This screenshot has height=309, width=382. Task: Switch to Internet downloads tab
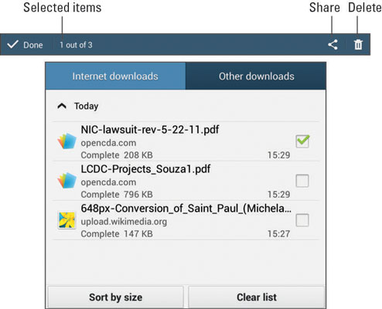coord(115,76)
